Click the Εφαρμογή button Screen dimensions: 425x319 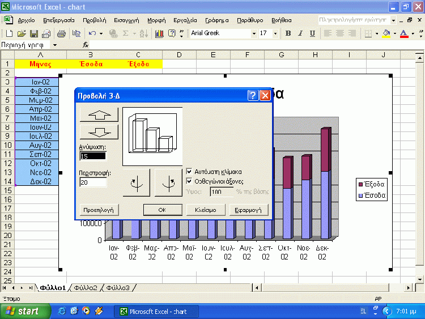pyautogui.click(x=249, y=210)
